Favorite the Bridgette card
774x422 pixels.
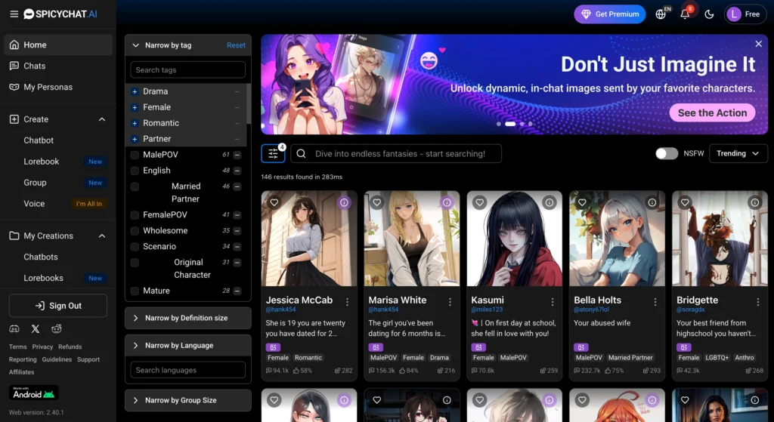[x=685, y=202]
